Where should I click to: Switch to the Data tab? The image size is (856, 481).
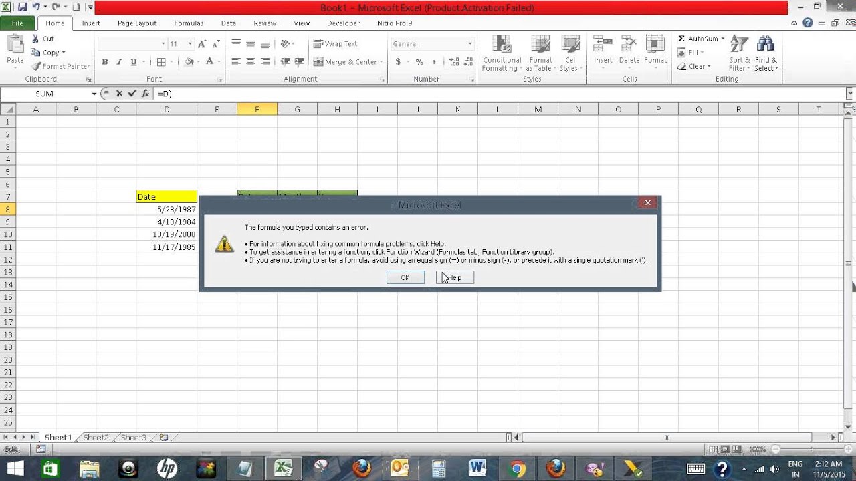click(x=229, y=23)
